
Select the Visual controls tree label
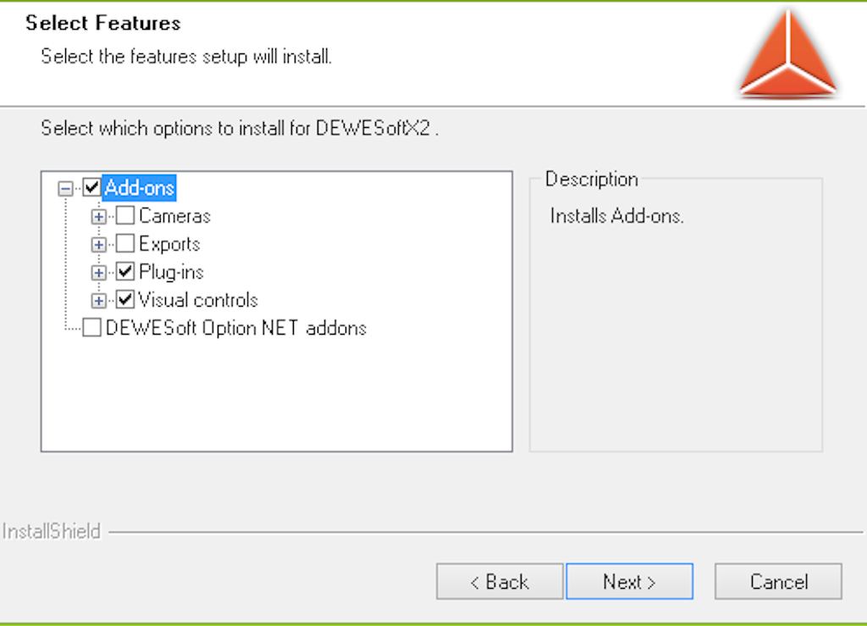(x=198, y=300)
